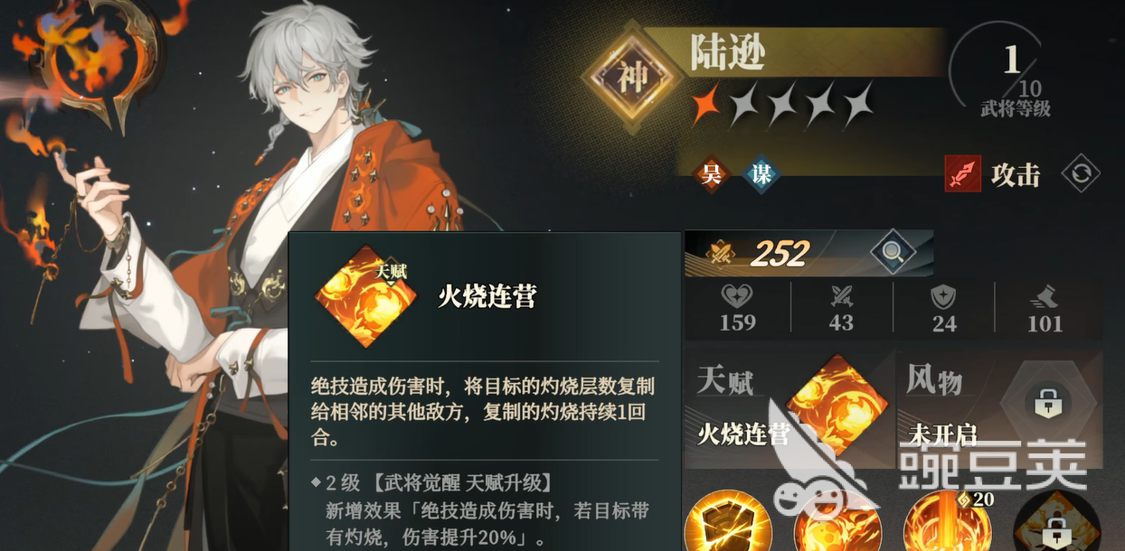Click the red 攻击 sword icon

click(963, 173)
